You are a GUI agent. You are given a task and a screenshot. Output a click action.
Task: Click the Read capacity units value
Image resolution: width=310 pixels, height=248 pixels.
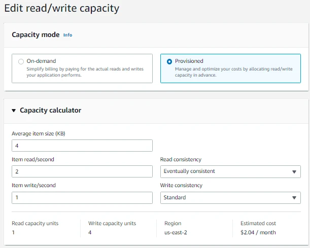coord(13,232)
